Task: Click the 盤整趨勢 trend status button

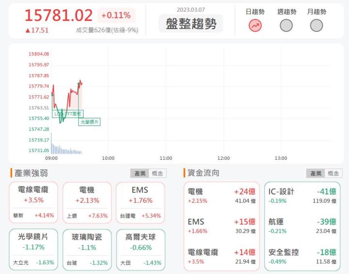Action: (x=191, y=23)
